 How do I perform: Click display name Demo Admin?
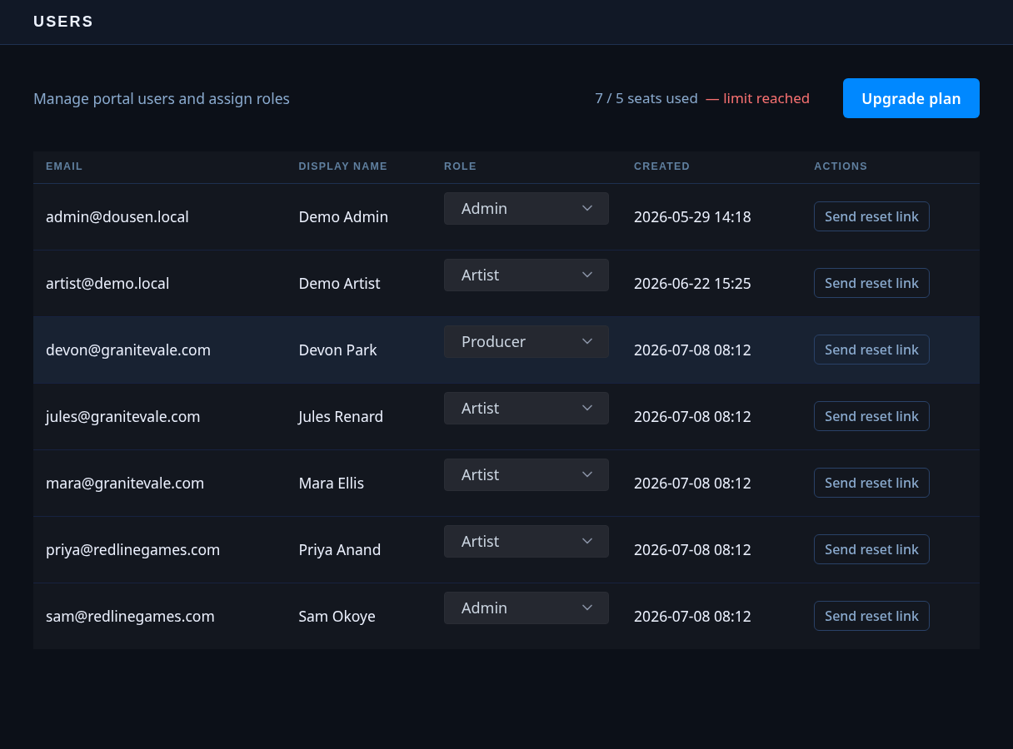343,216
